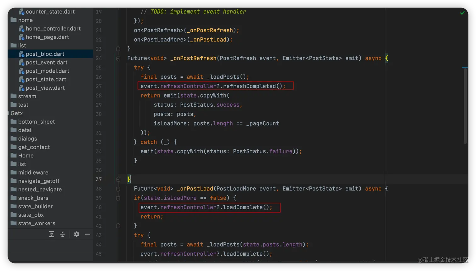Image resolution: width=476 pixels, height=271 pixels.
Task: Open project panel settings gear
Action: coord(76,234)
